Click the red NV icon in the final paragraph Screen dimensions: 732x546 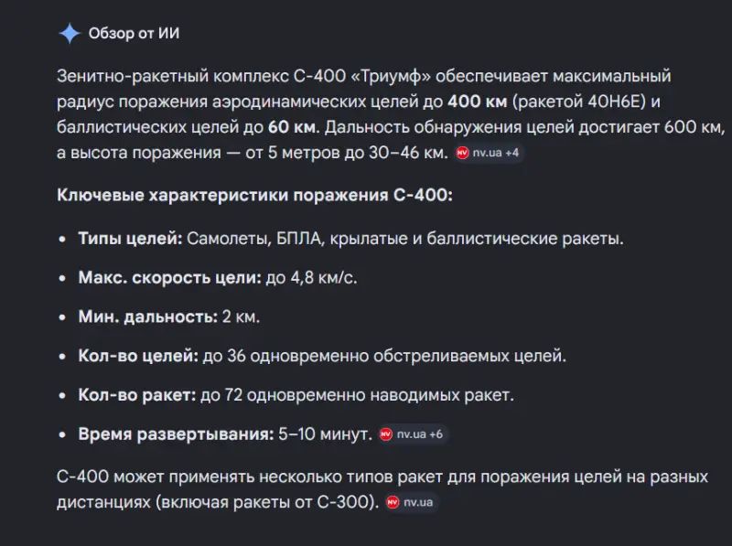(x=393, y=502)
